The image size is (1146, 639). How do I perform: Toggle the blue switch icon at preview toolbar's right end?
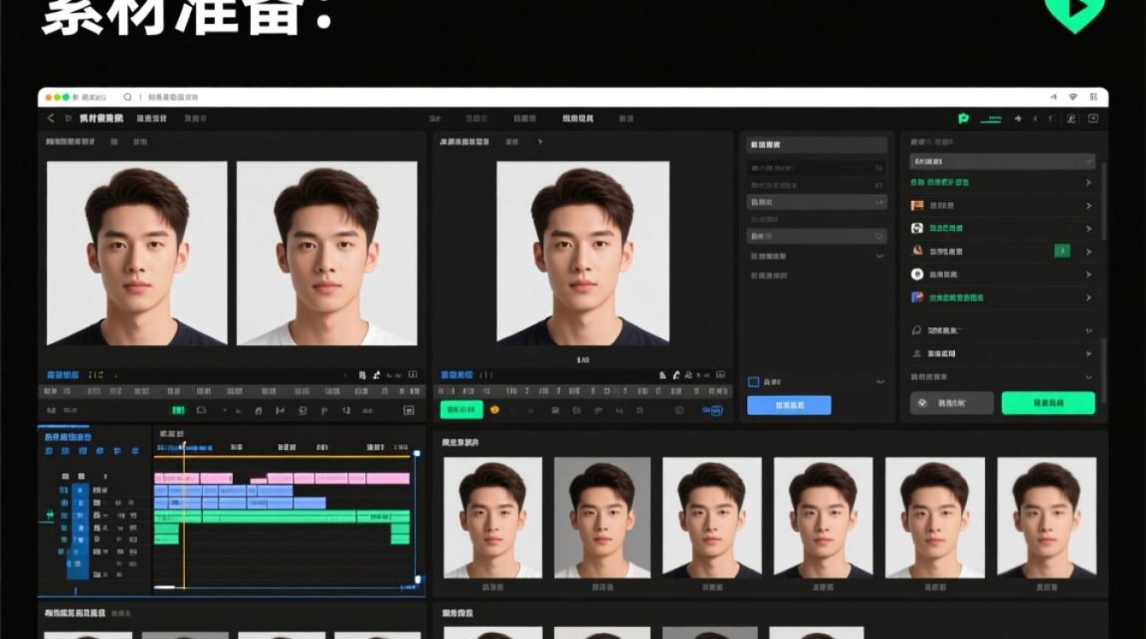pyautogui.click(x=713, y=410)
